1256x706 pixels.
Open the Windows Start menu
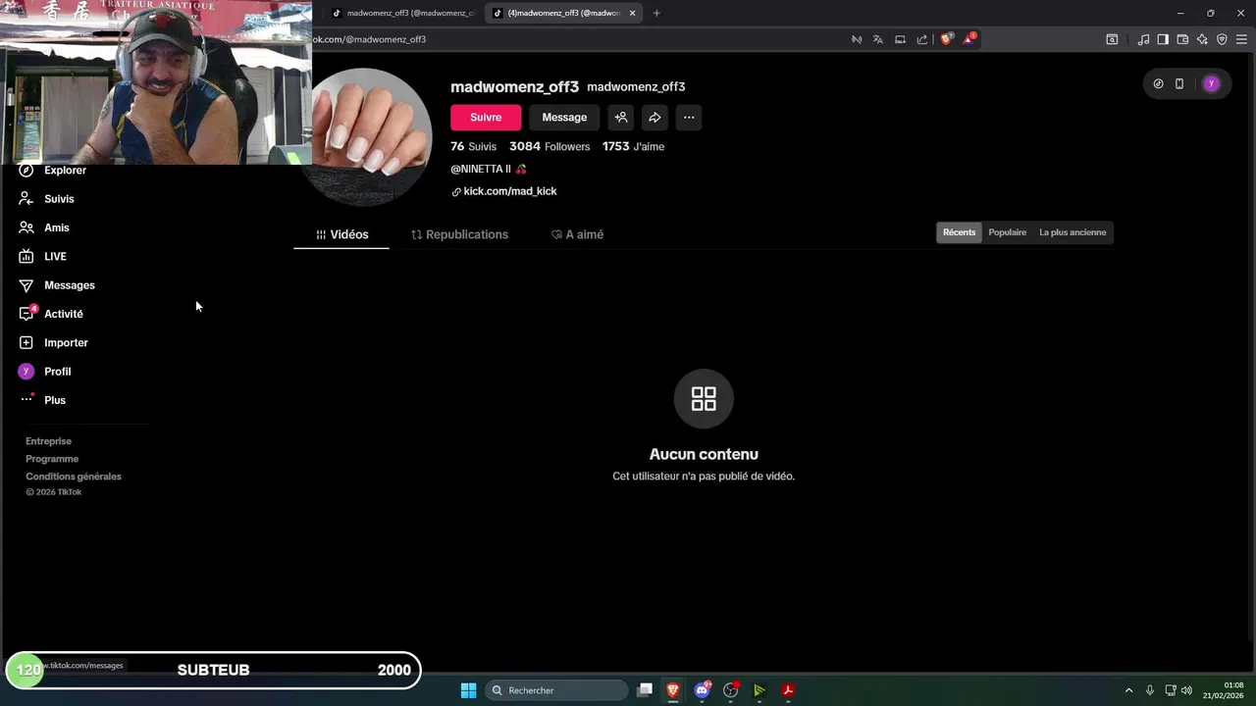(469, 690)
